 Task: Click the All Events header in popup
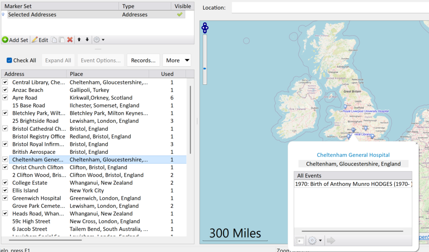click(353, 176)
